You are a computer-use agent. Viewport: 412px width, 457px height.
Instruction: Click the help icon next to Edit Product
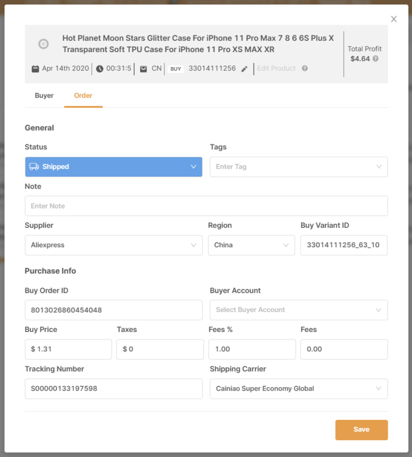(x=304, y=68)
